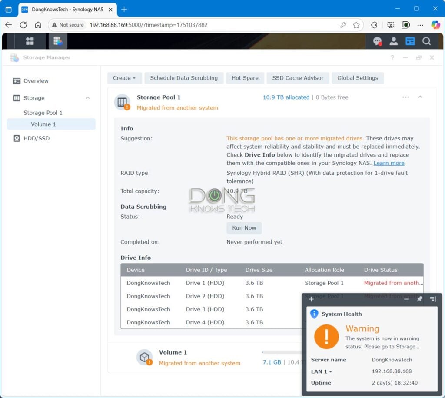This screenshot has height=398, width=445.
Task: Click the Not secure site indicator
Action: pyautogui.click(x=68, y=25)
